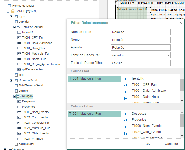This screenshot has height=150, width=185.
Task: Click the Fontes de Dados table icon
Action: 10,6
